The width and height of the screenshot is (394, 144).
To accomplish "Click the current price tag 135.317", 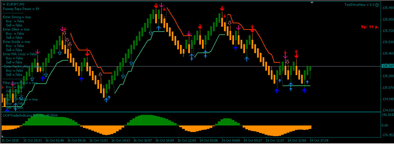I will 387,66.
